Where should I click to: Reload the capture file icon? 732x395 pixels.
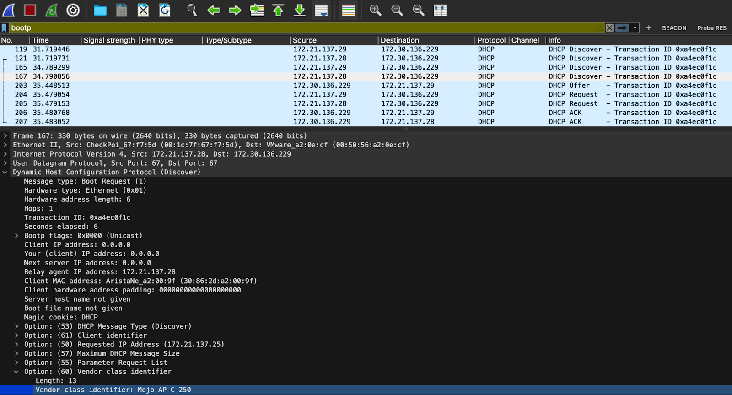coord(165,10)
